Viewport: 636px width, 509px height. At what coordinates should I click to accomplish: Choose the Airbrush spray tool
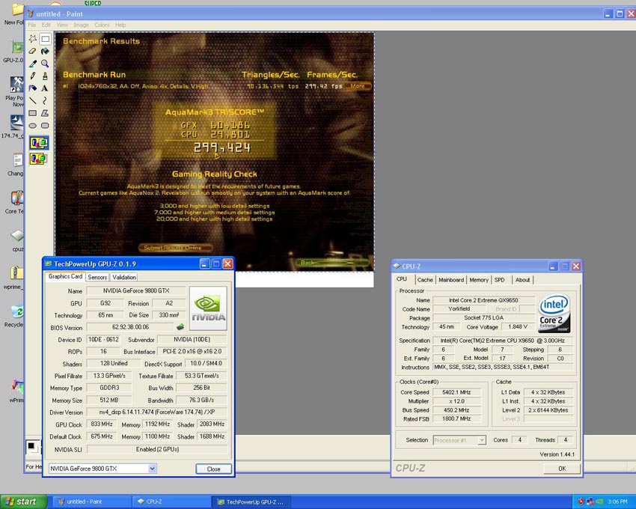pos(33,88)
